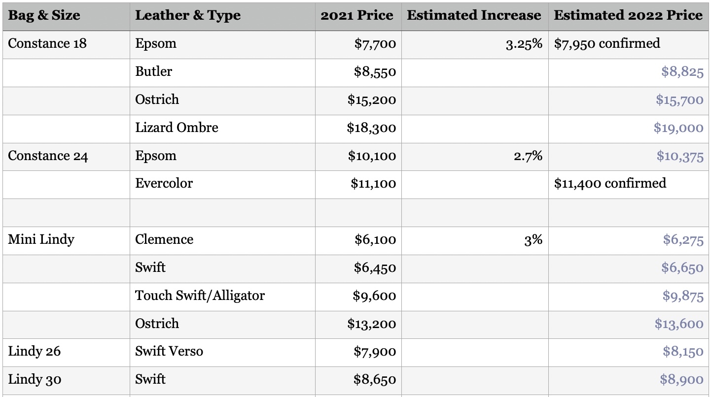This screenshot has height=397, width=712.
Task: Click the "$7,950 confirmed" price cell
Action: 607,43
